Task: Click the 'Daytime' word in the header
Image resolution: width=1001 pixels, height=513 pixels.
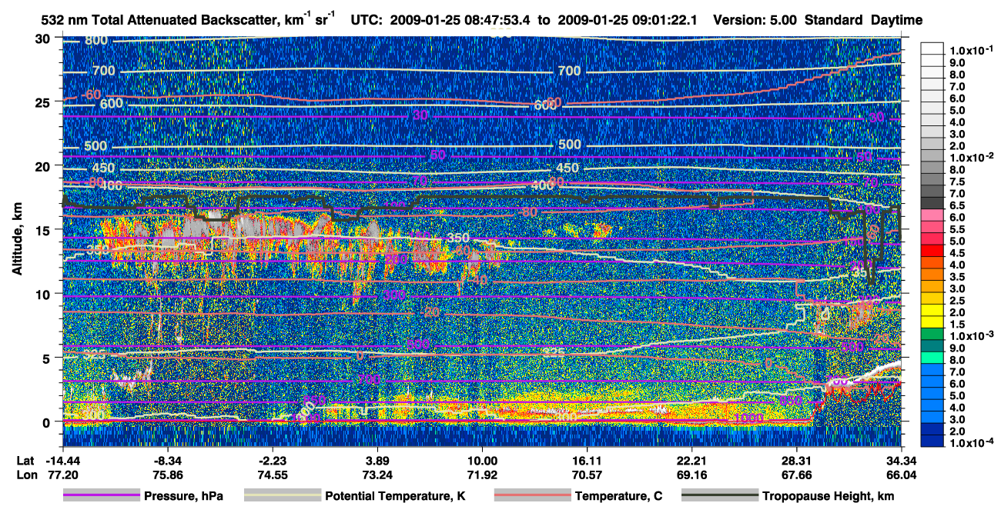Action: 896,19
